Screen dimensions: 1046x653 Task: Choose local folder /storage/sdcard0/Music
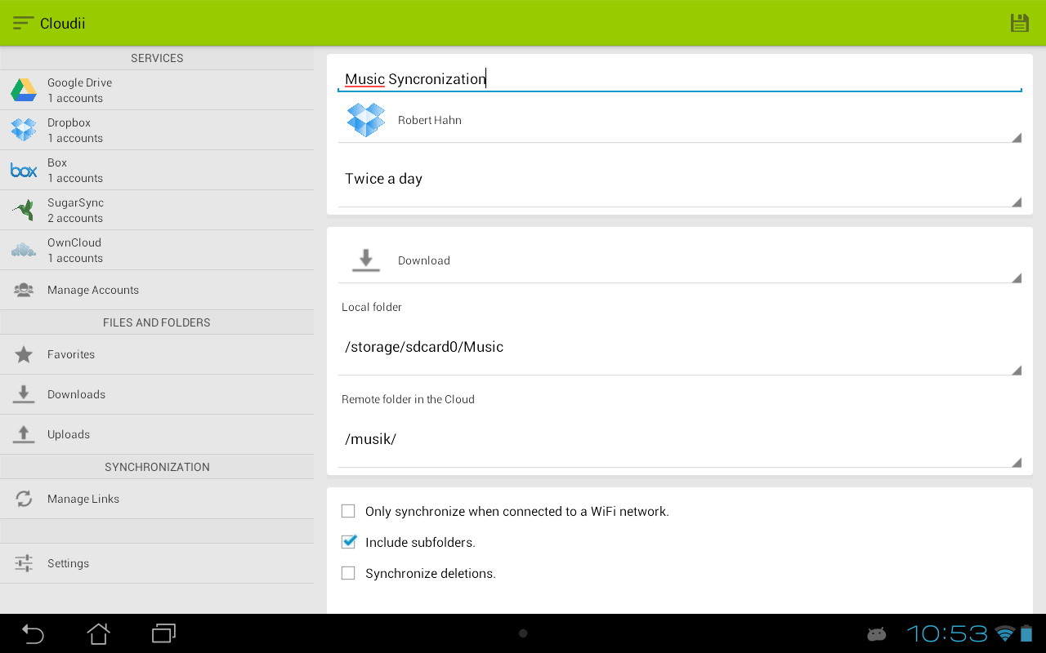[x=680, y=347]
